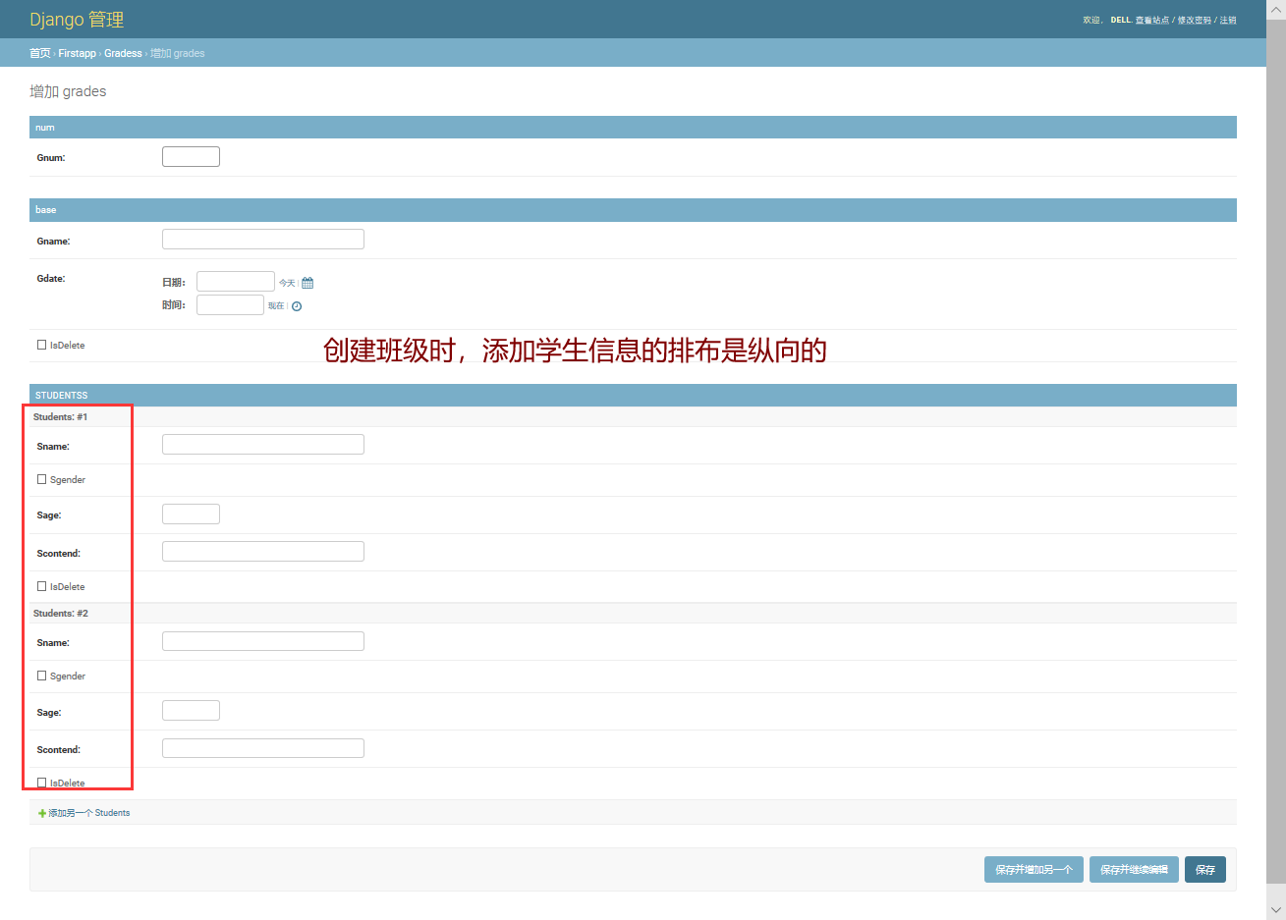
Task: Click the 'Students: #2' row label
Action: coord(60,614)
